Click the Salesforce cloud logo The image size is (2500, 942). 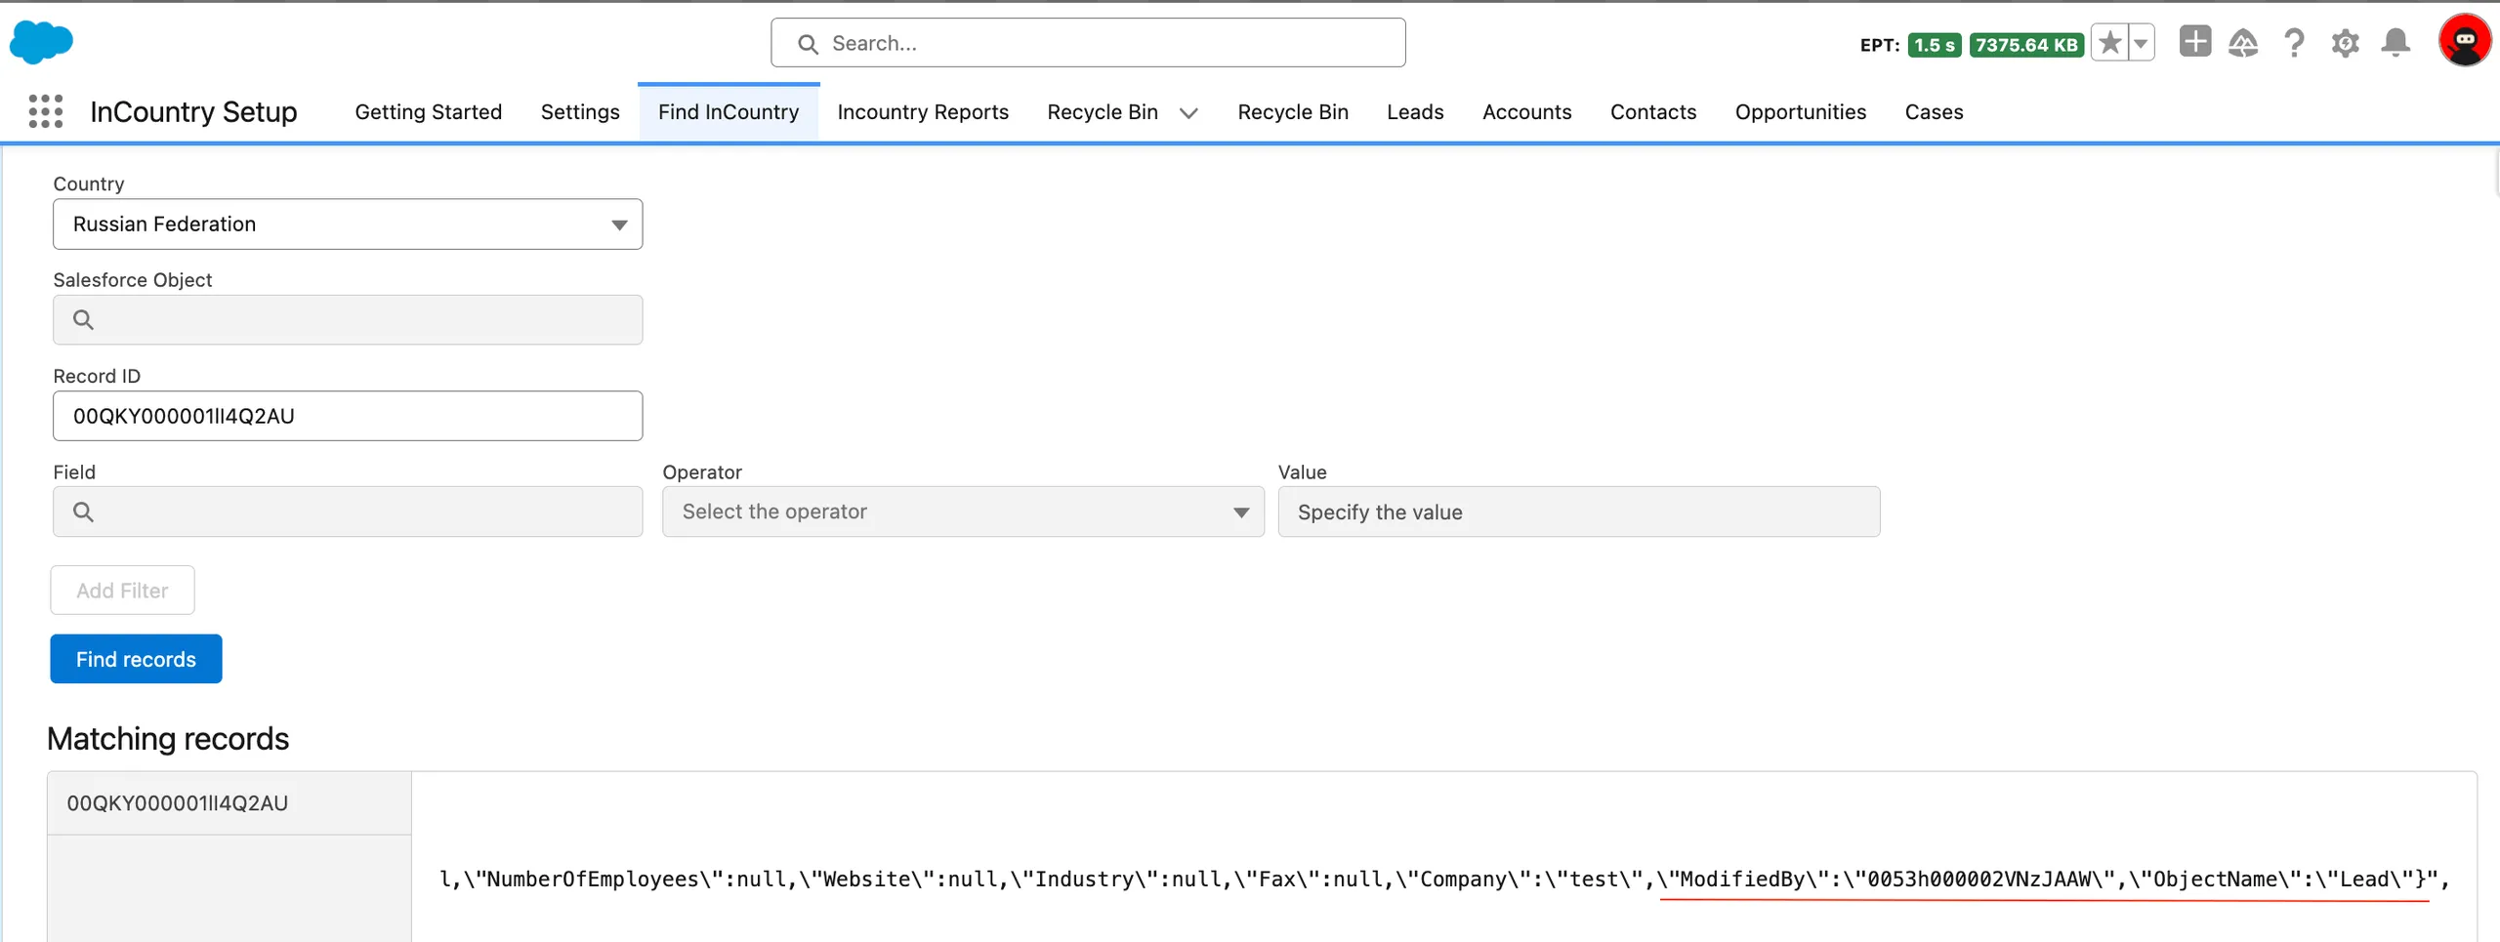point(41,43)
